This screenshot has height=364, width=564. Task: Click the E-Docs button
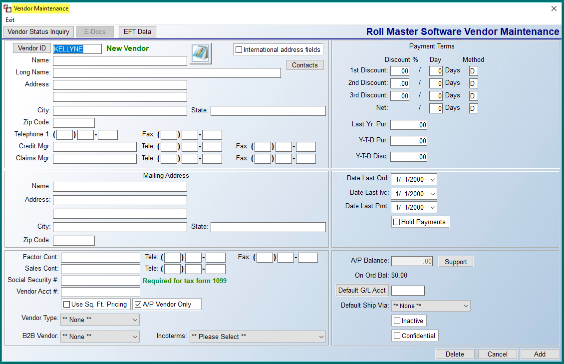(95, 31)
